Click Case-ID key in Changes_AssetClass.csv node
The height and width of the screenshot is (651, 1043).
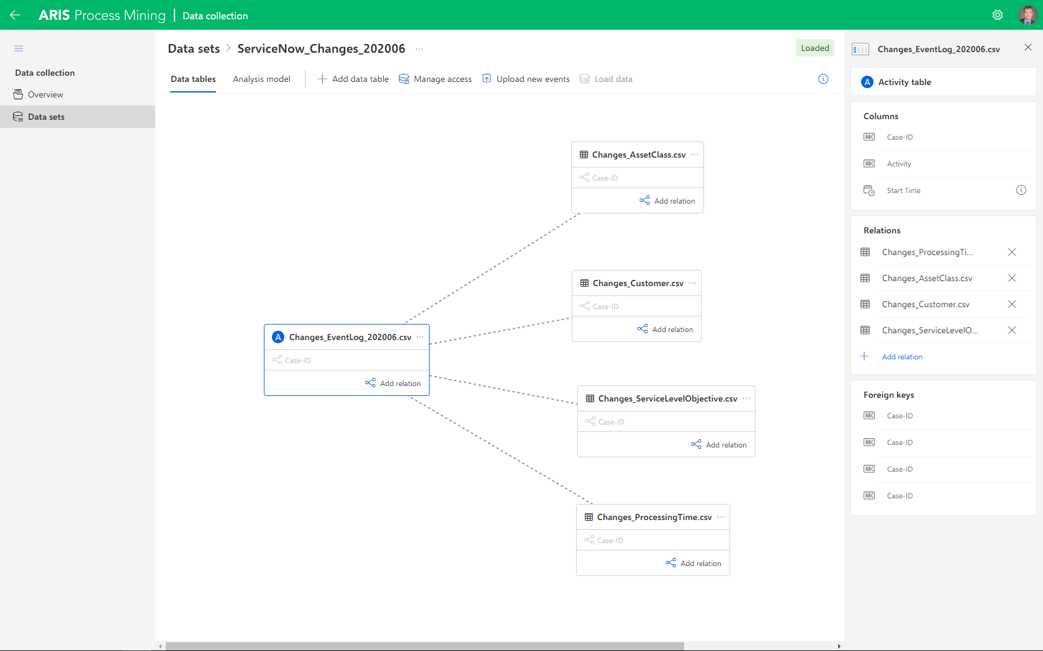click(x=599, y=177)
